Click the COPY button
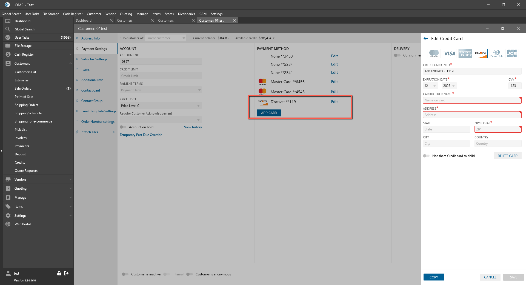Image resolution: width=526 pixels, height=285 pixels. click(434, 277)
